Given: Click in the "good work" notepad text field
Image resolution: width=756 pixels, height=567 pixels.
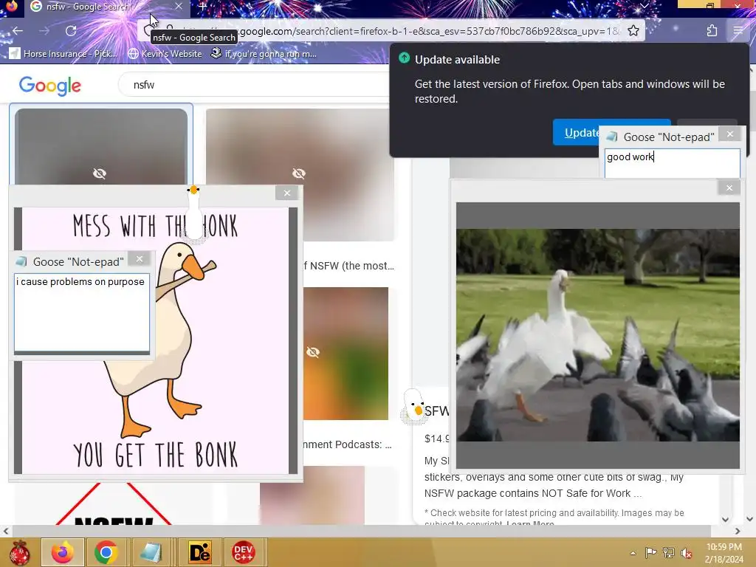Looking at the screenshot, I should [x=672, y=163].
